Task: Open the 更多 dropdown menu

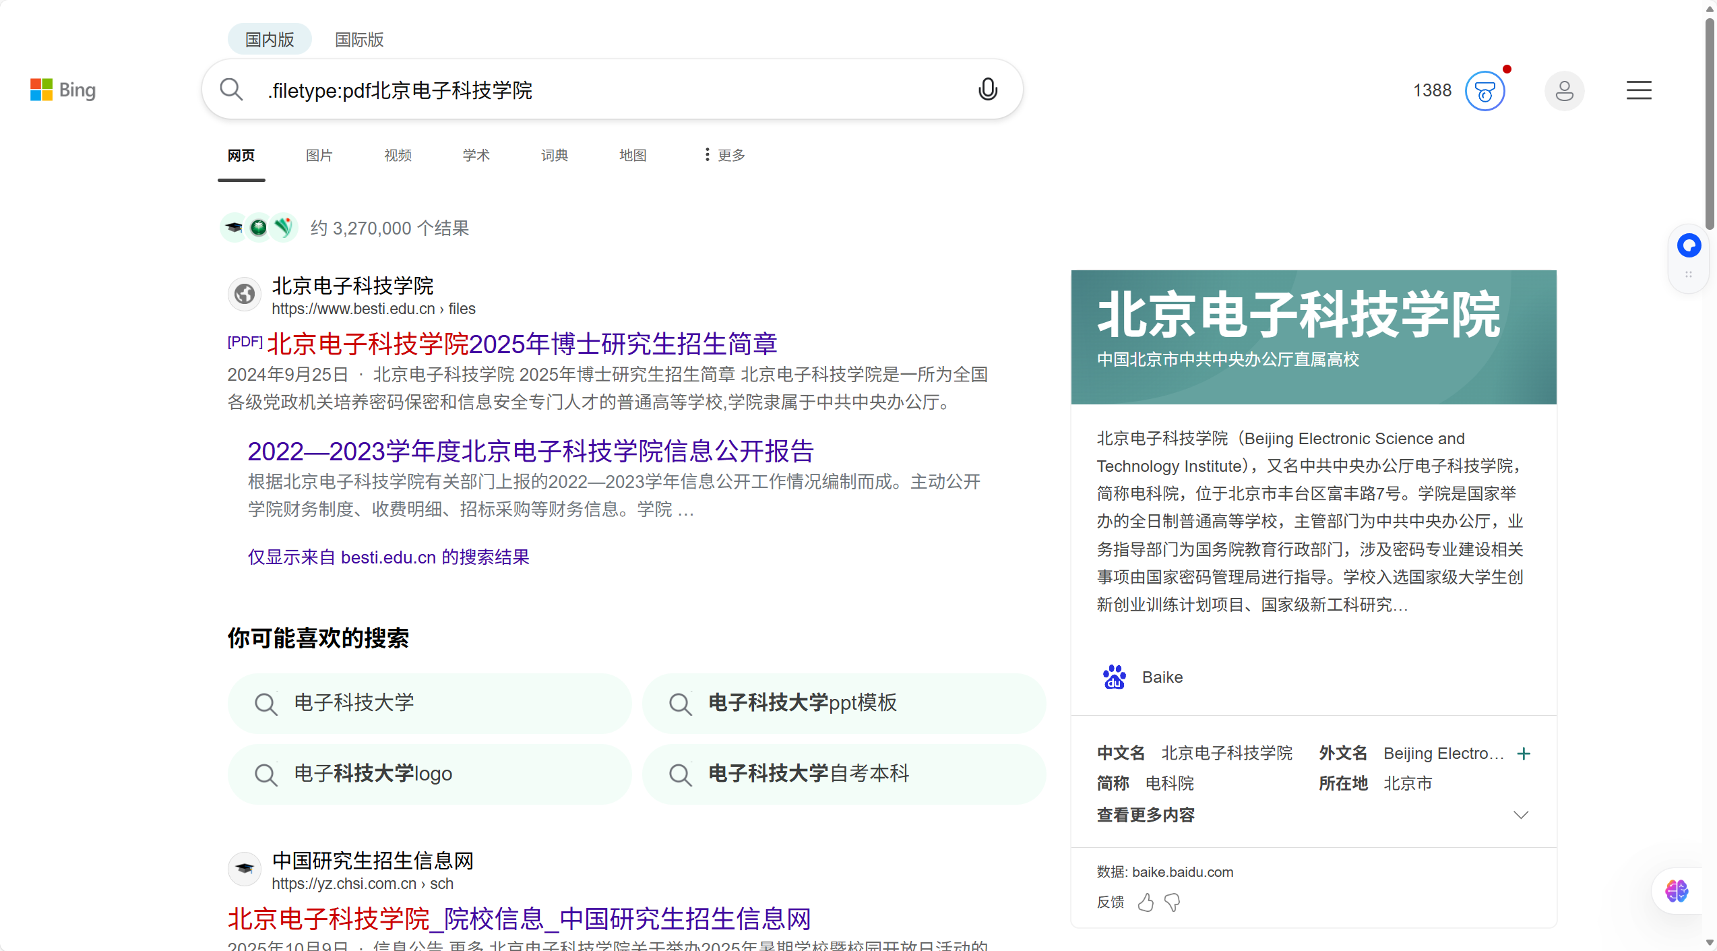Action: pyautogui.click(x=724, y=155)
